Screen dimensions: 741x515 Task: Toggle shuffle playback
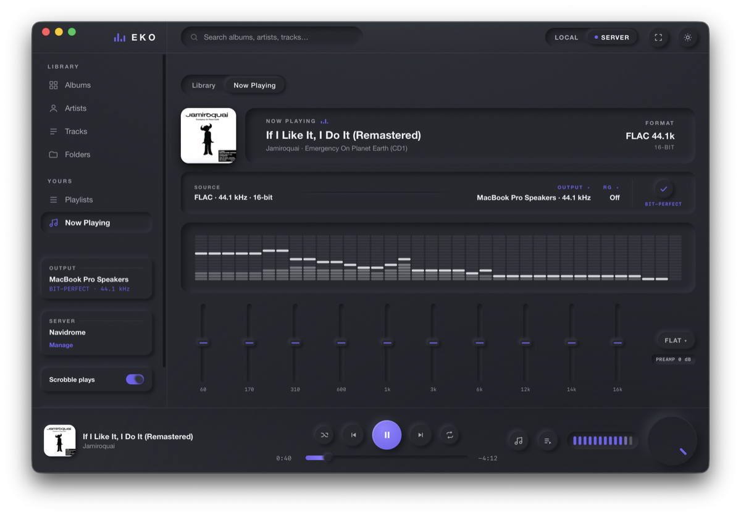coord(324,435)
